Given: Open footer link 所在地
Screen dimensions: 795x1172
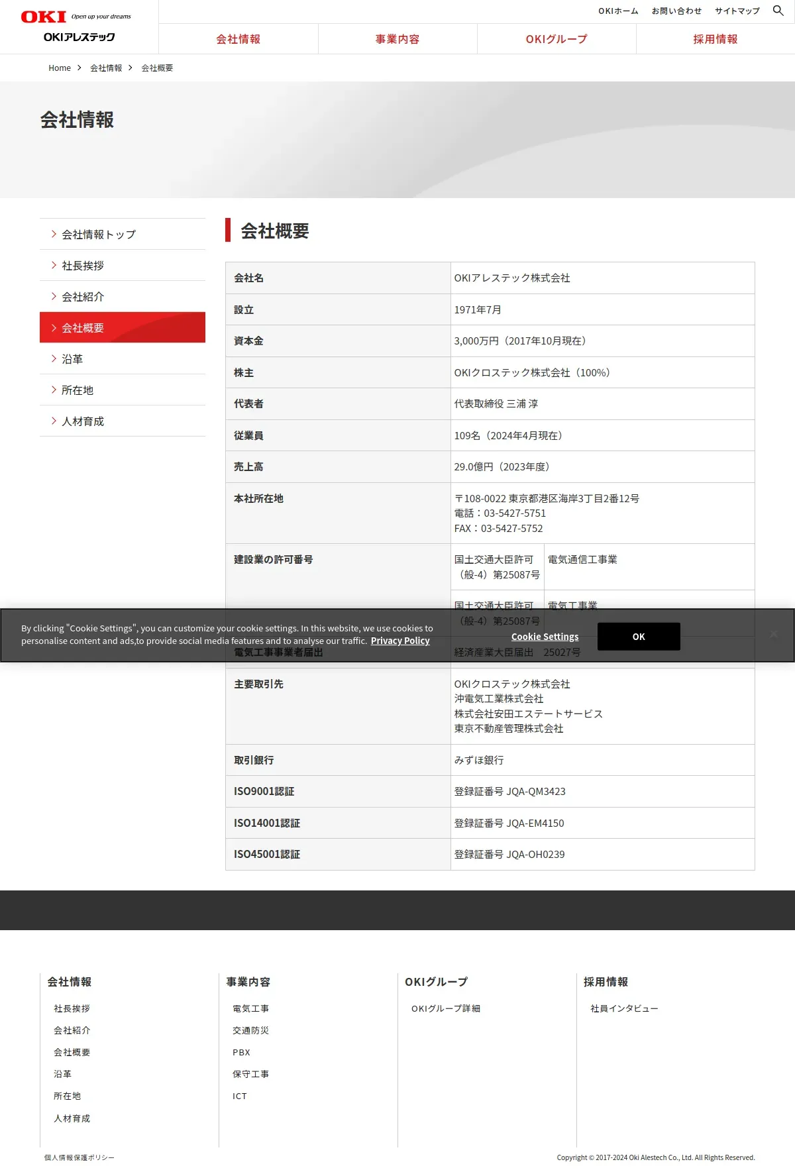Looking at the screenshot, I should 67,1096.
